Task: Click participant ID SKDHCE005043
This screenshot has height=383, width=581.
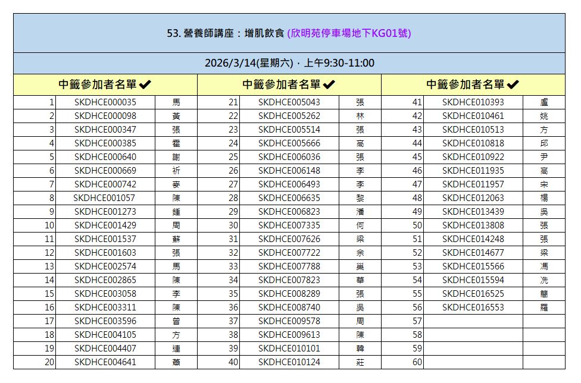Action: (x=289, y=102)
